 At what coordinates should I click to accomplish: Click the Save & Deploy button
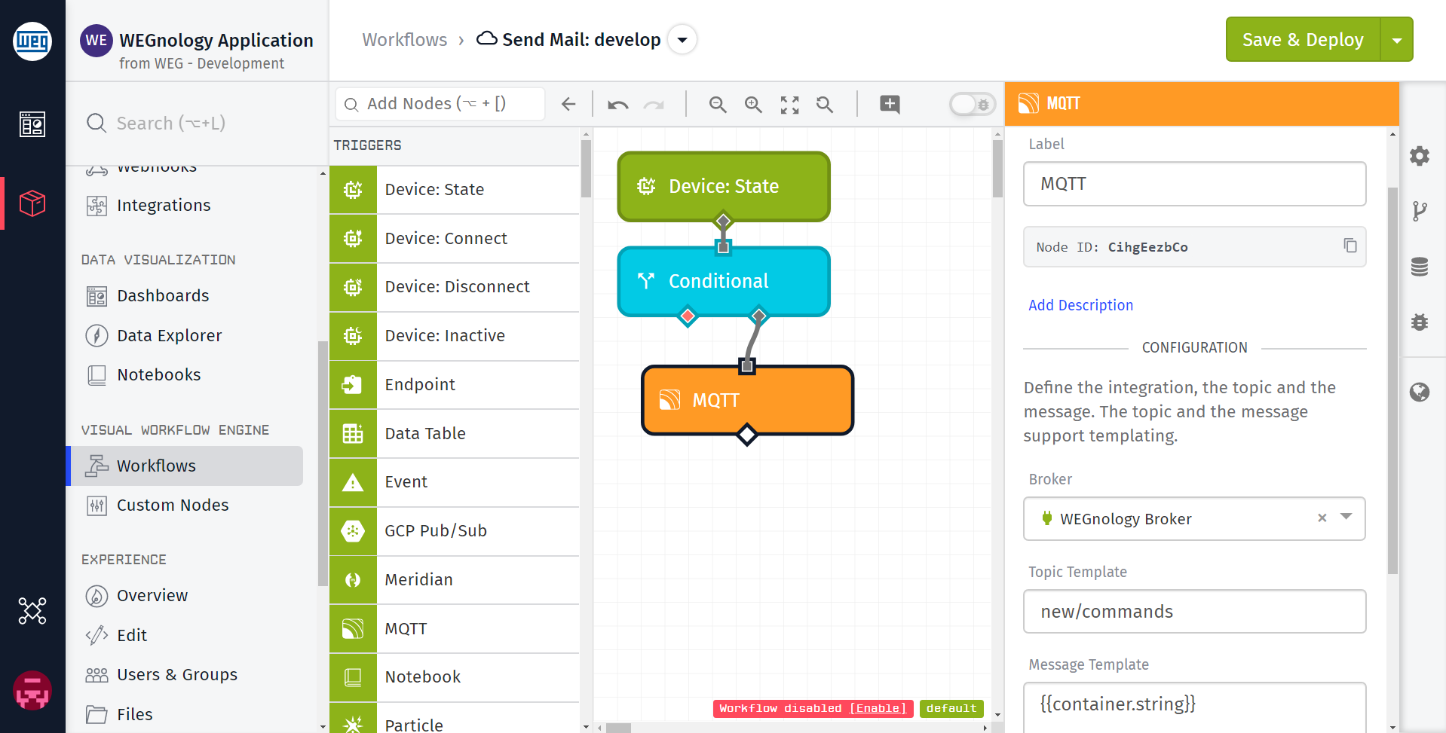click(1303, 39)
